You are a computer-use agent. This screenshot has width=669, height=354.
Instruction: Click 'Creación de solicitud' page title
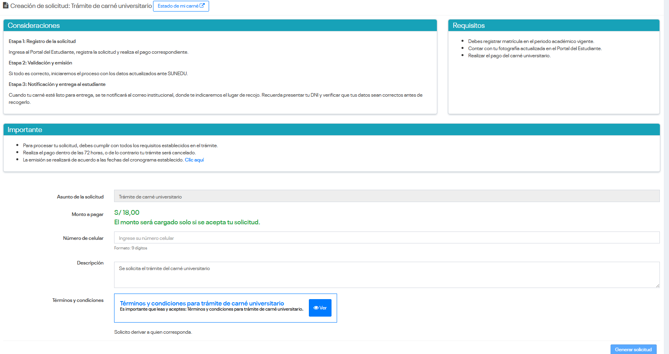coord(81,6)
